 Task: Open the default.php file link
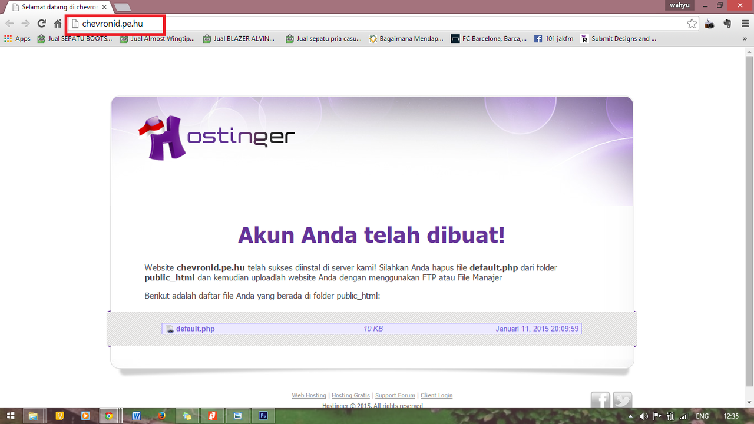click(x=195, y=329)
